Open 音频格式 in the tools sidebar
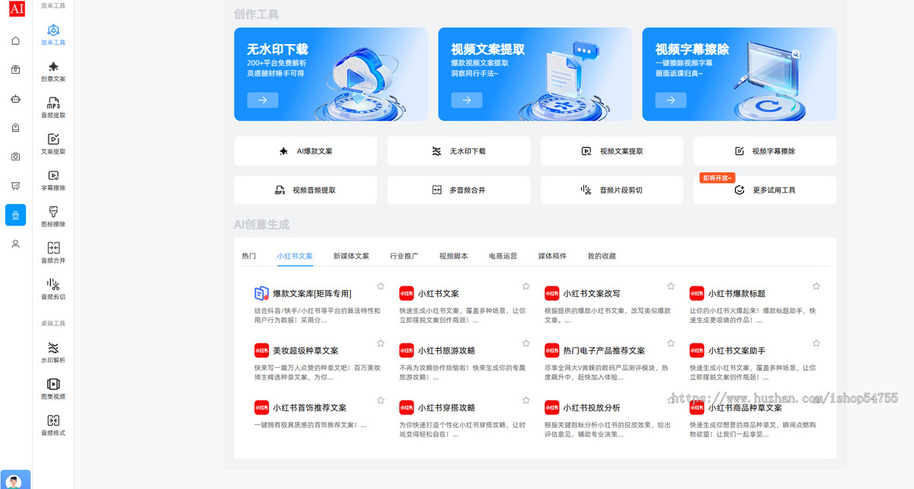 tap(53, 425)
